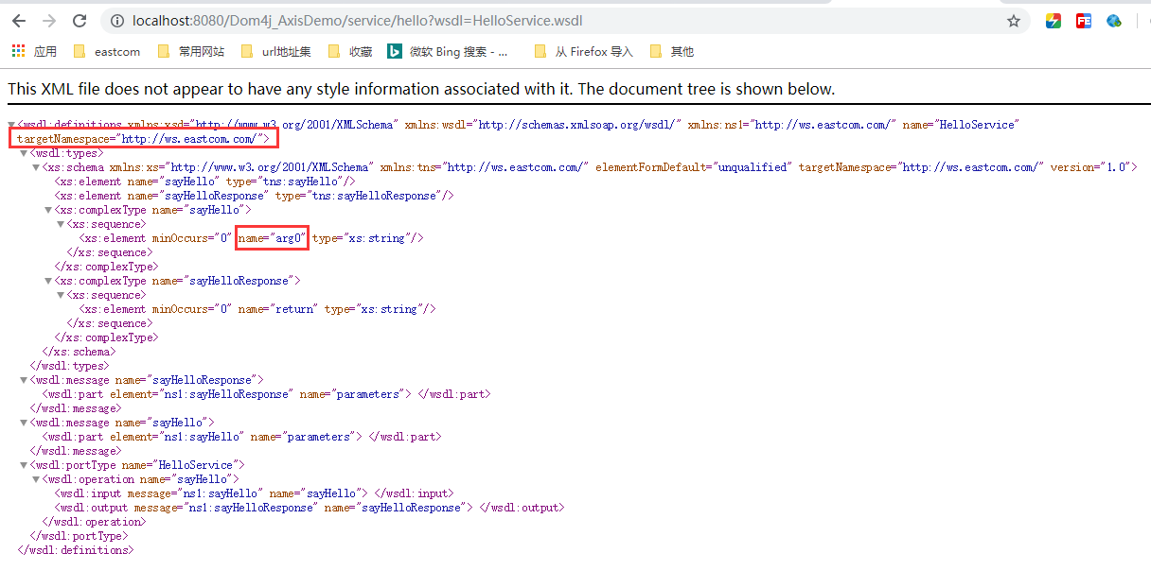Screen dimensions: 1151x588
Task: Collapse the xs:schema element
Action: pyautogui.click(x=35, y=166)
